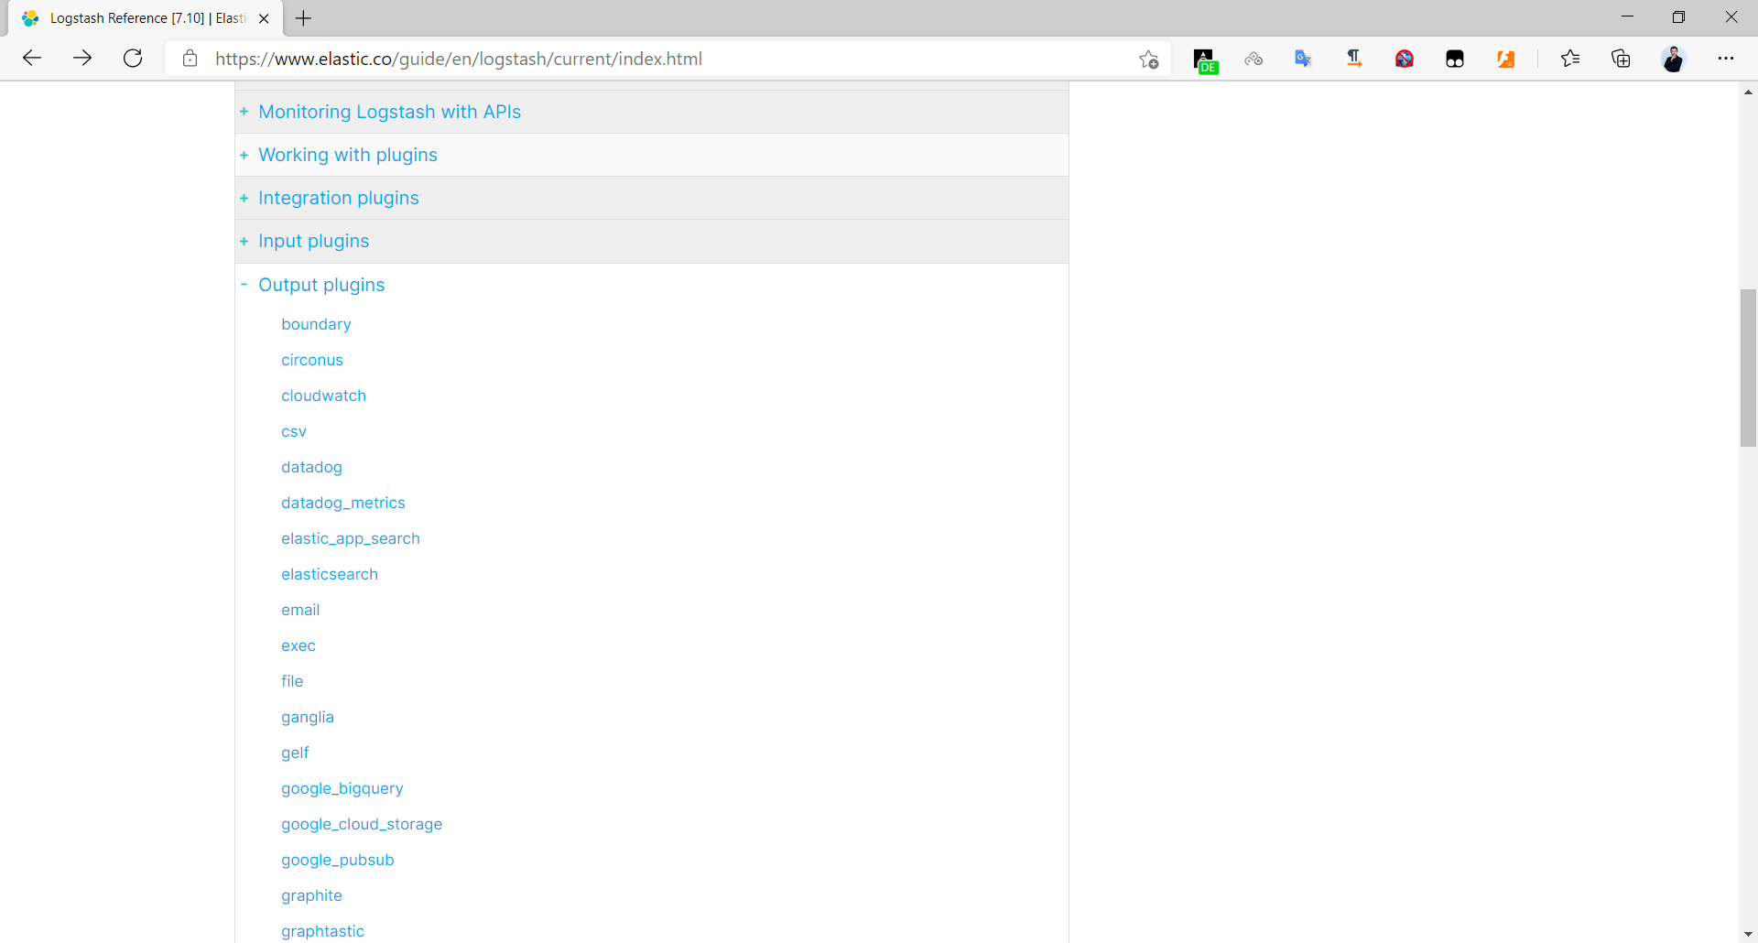The image size is (1758, 943).
Task: Open the black square extension icon
Action: tap(1455, 60)
